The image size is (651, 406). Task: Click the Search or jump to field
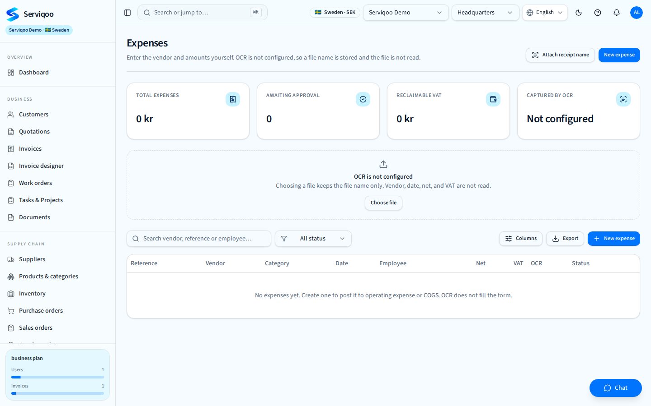click(203, 13)
